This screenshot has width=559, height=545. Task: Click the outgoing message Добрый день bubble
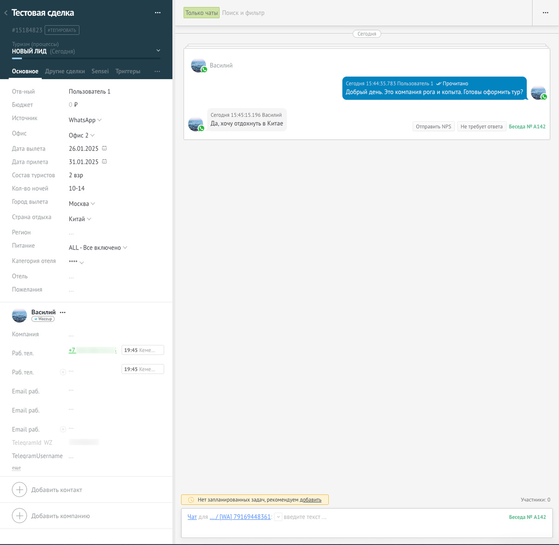click(x=435, y=88)
